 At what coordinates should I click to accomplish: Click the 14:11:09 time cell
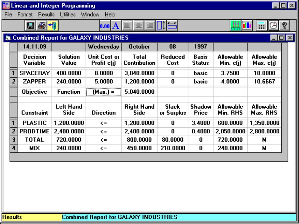35,47
